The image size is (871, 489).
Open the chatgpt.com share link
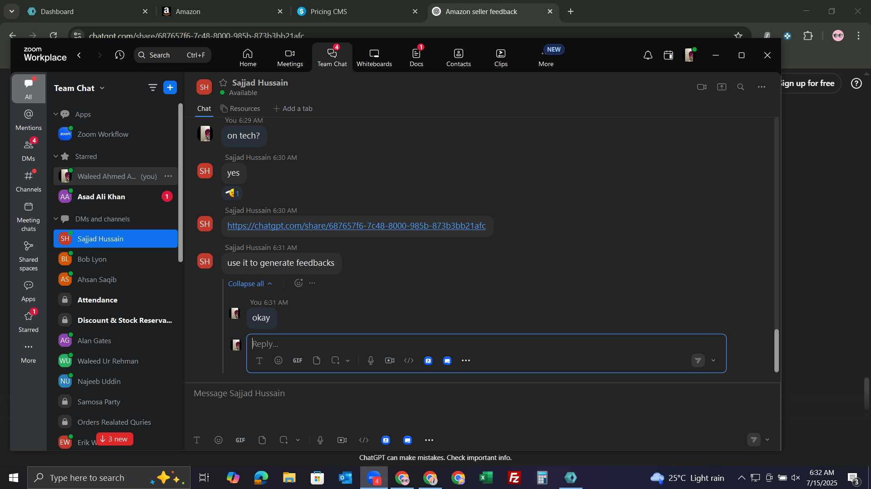tap(356, 225)
